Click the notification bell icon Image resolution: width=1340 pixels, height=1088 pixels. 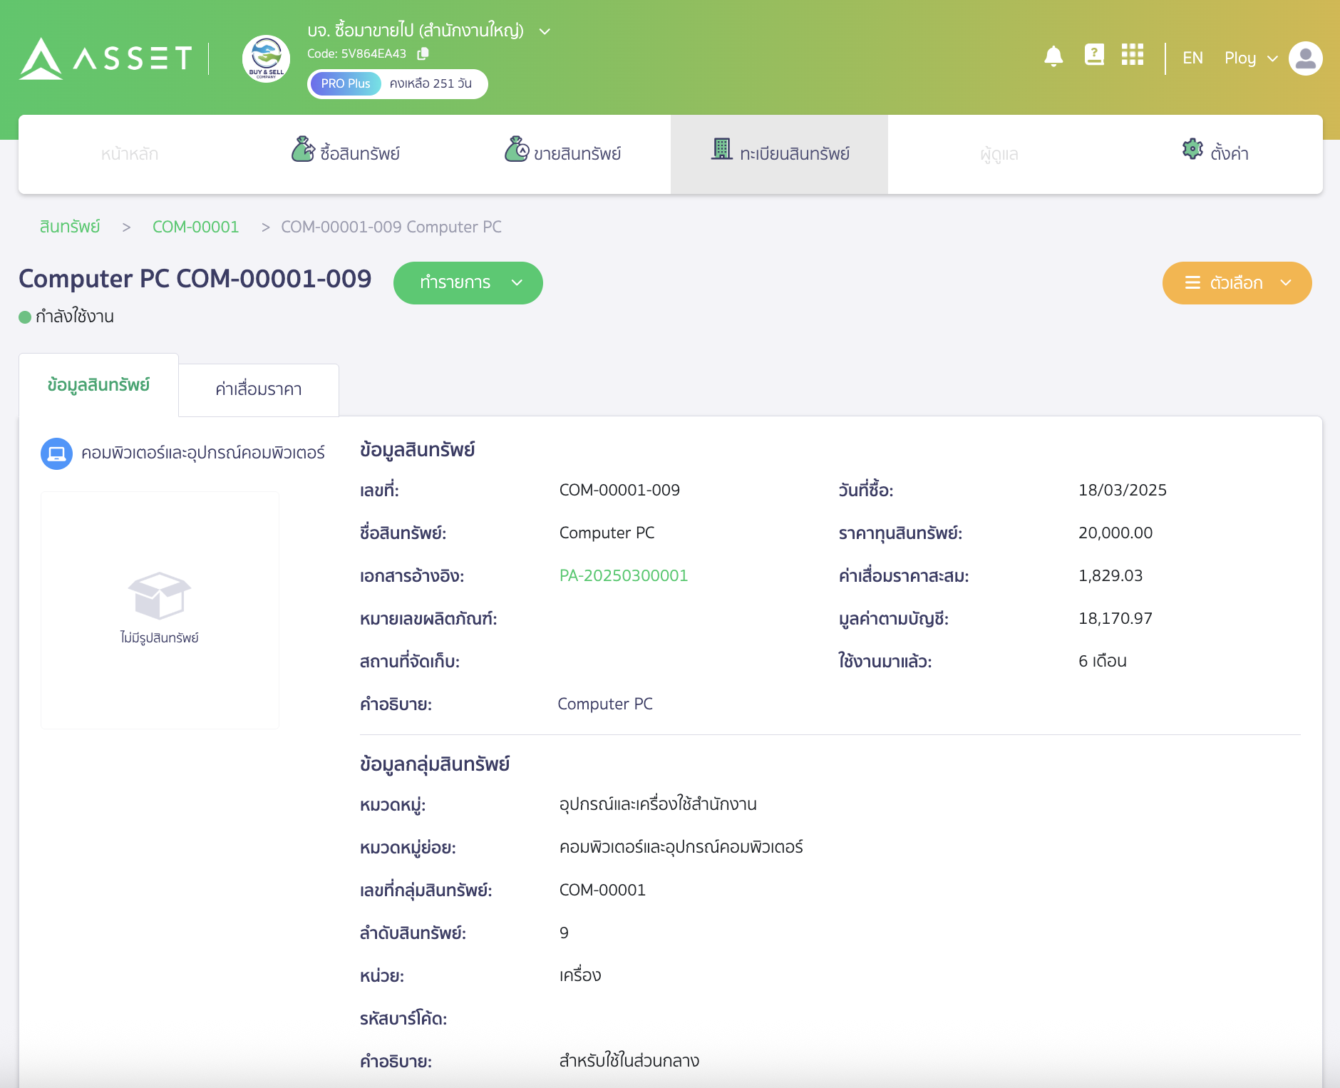[x=1053, y=56]
